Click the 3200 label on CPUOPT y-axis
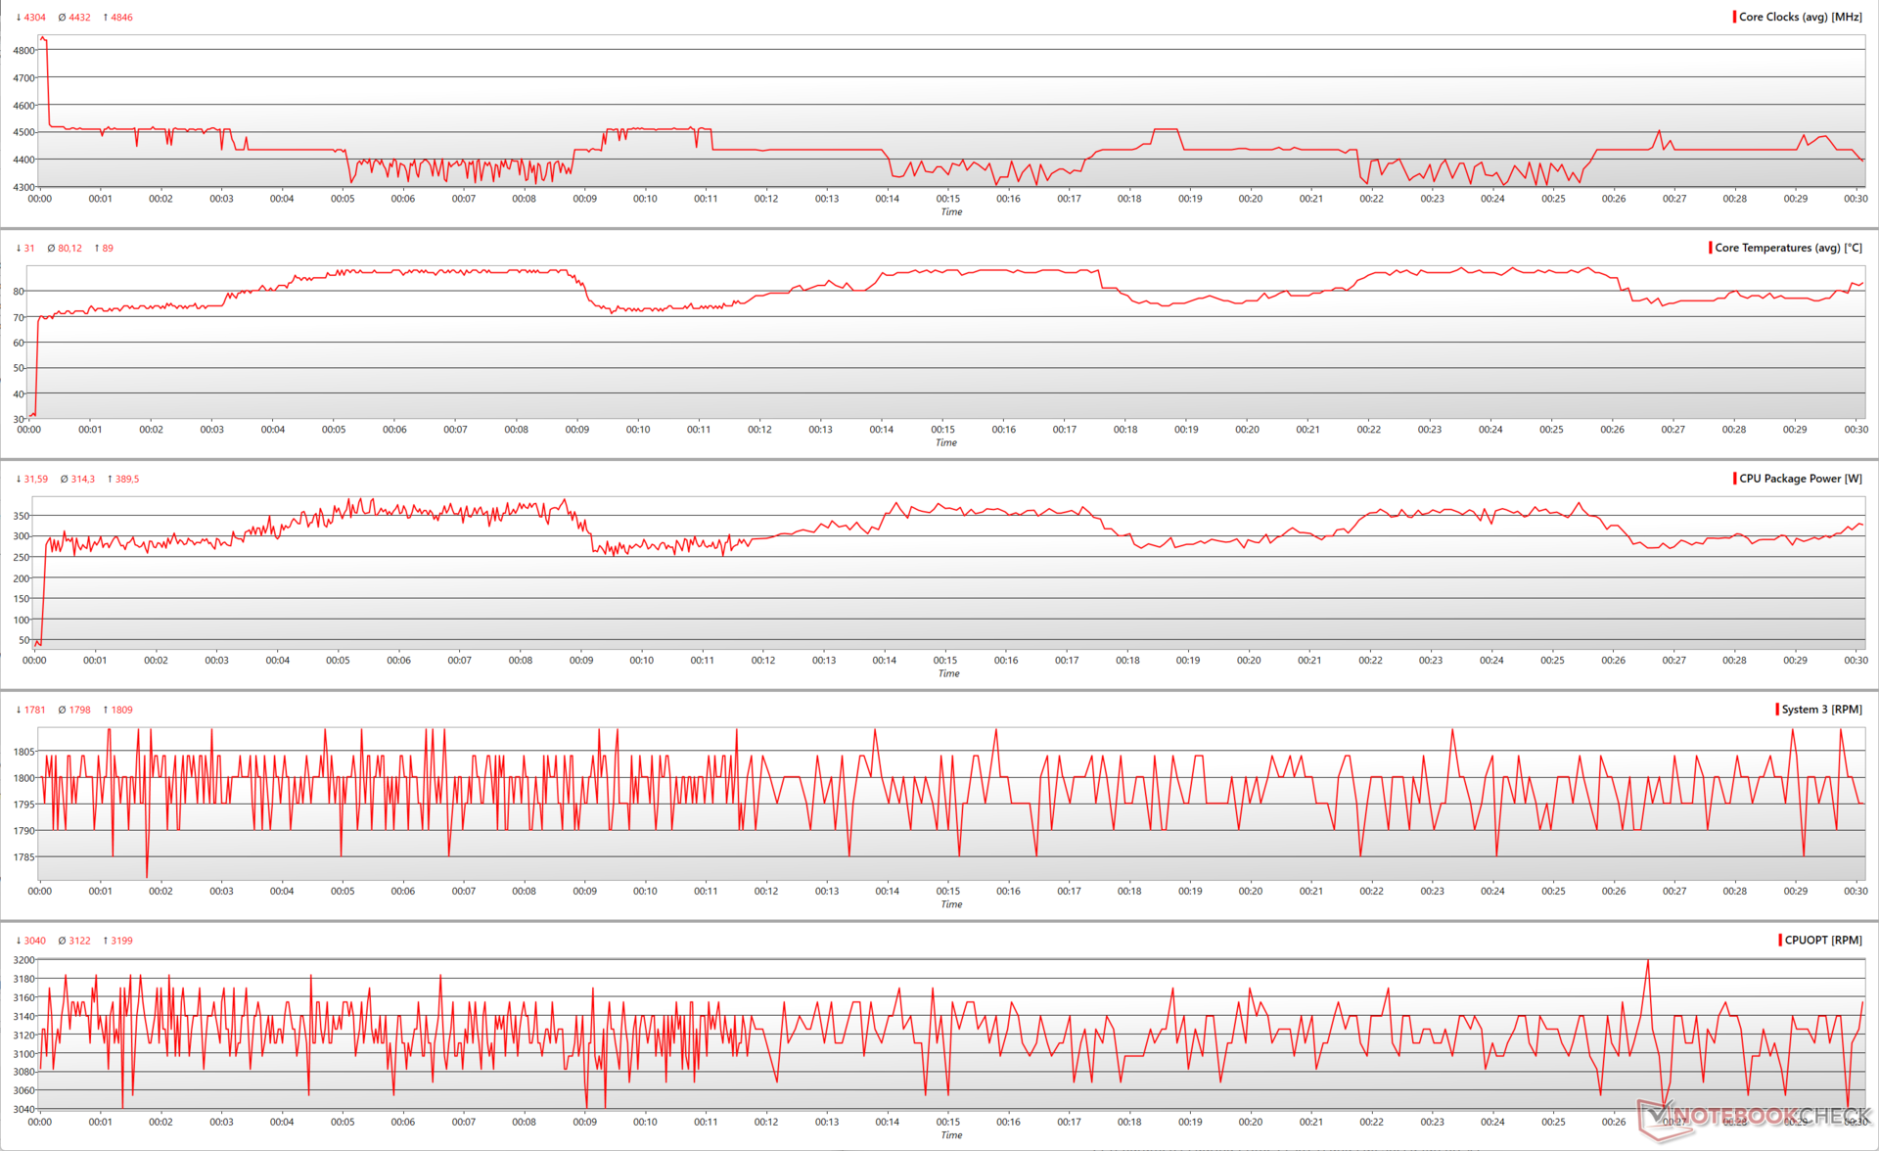Viewport: 1879px width, 1151px height. 23,961
